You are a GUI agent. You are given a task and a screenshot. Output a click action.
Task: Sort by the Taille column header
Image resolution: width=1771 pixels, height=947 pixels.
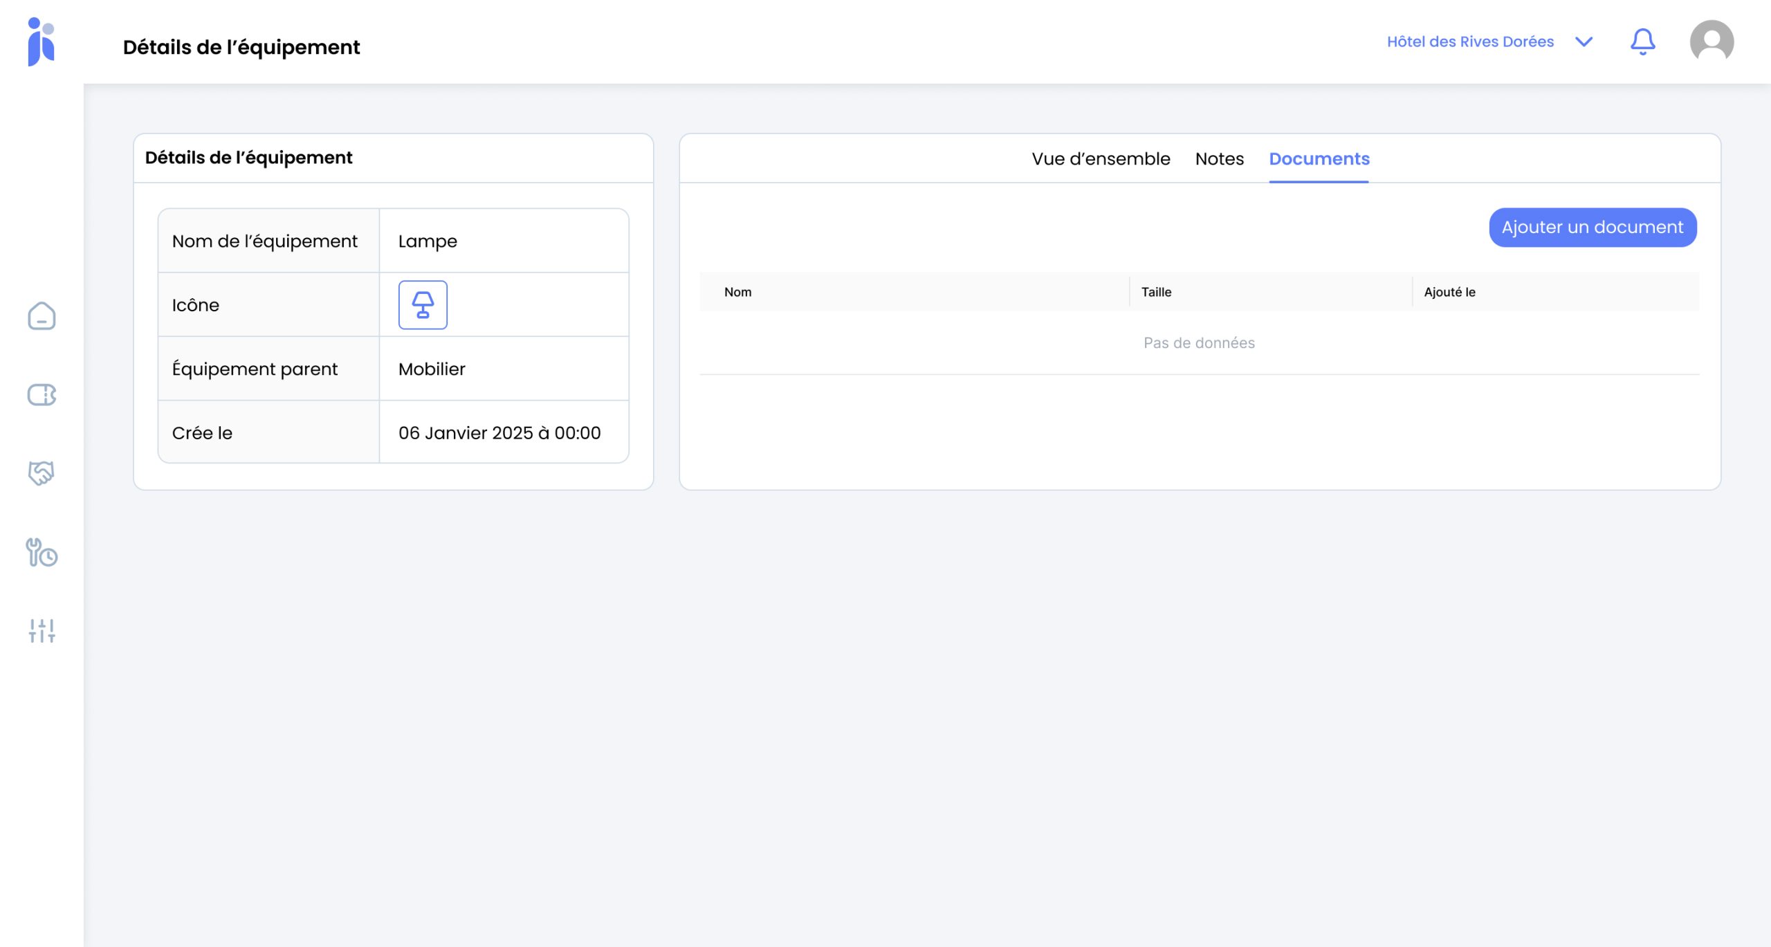1156,292
